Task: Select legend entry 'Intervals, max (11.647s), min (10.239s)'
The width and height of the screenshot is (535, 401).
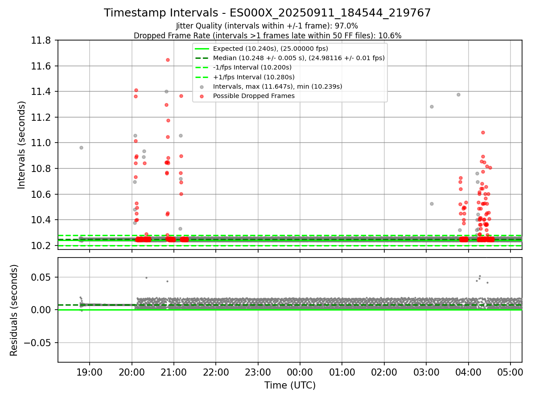Action: 277,86
